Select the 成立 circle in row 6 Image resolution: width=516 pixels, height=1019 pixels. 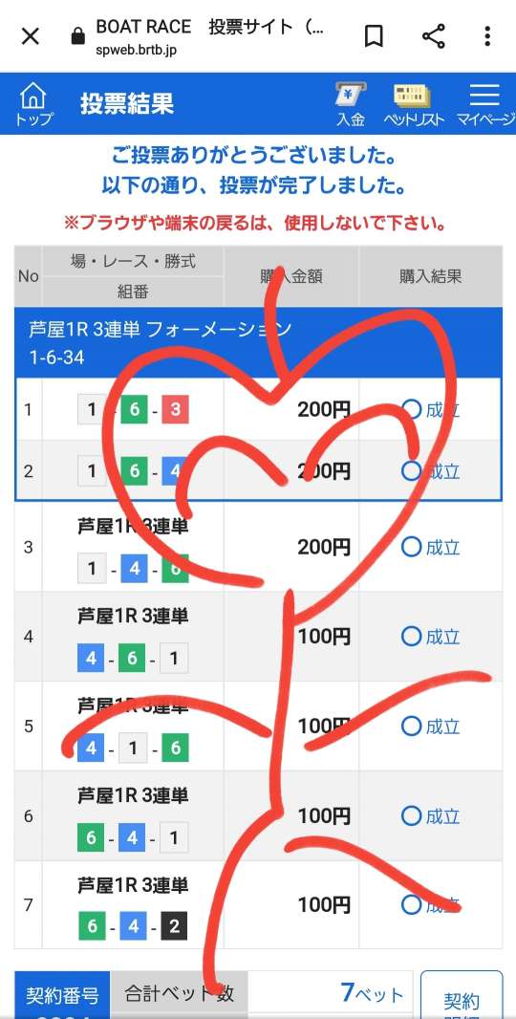(412, 815)
